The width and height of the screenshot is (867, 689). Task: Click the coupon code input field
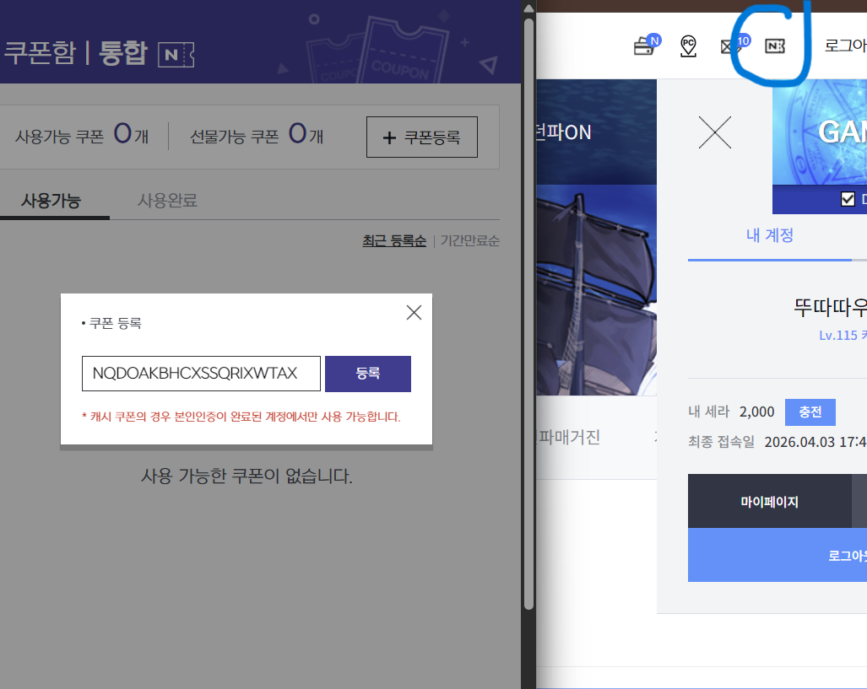[x=201, y=374]
